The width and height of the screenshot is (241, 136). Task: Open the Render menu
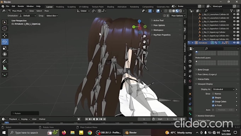21,6
